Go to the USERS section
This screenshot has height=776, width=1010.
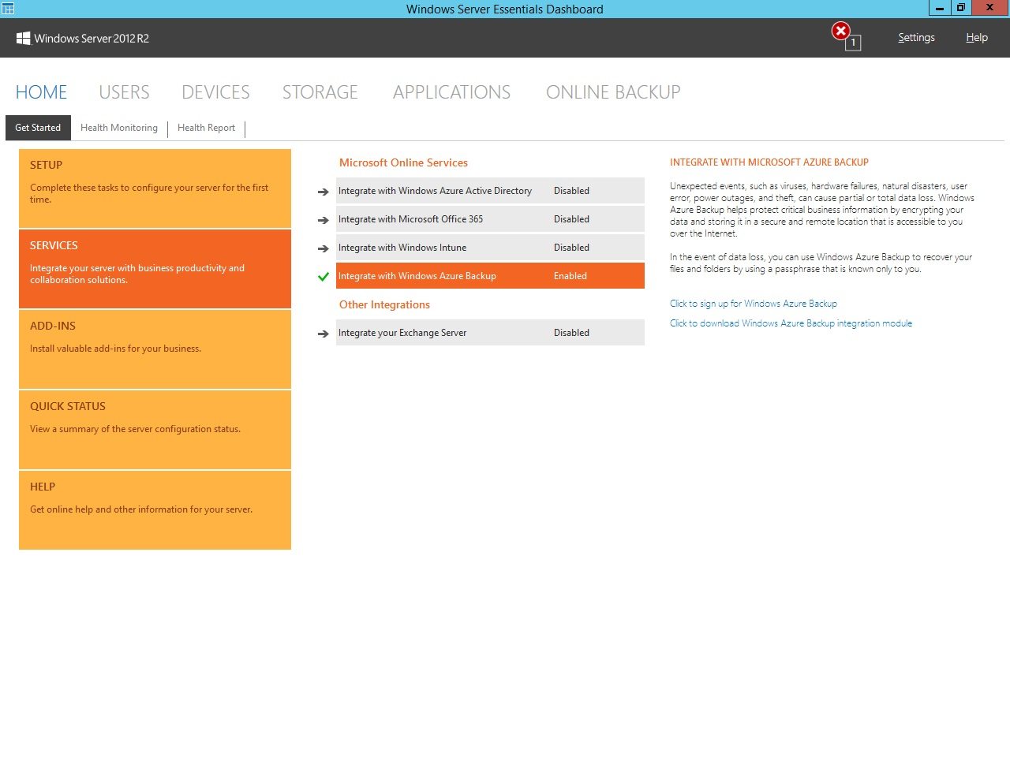pos(124,92)
